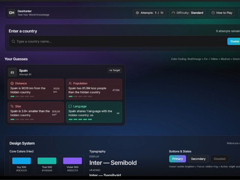Click the ES country badge for Spain
This screenshot has width=240, height=180.
click(12, 72)
